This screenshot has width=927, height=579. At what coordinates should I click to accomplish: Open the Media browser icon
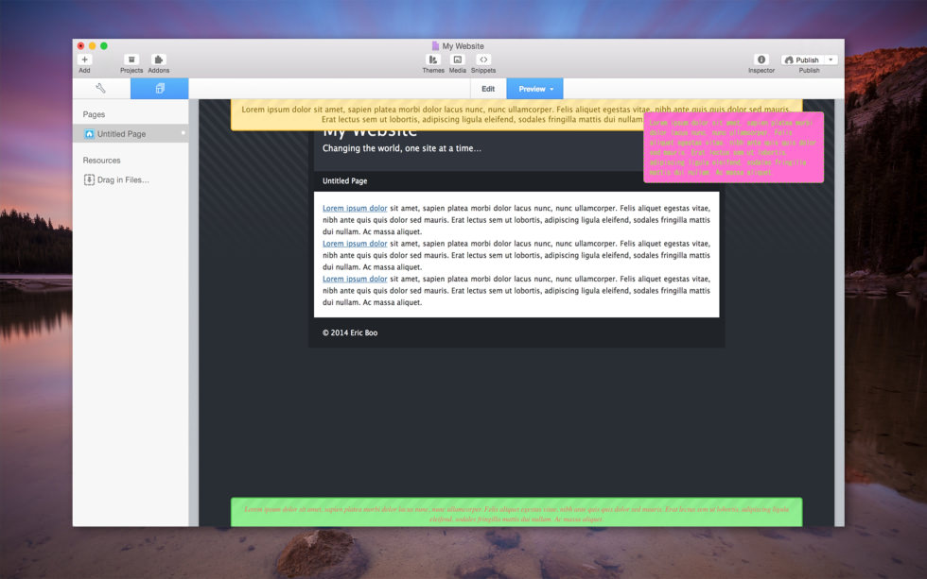[458, 60]
